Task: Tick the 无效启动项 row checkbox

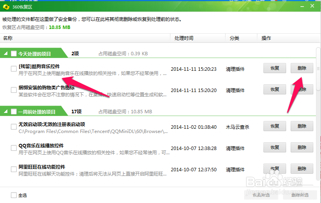Action: pos(14,127)
